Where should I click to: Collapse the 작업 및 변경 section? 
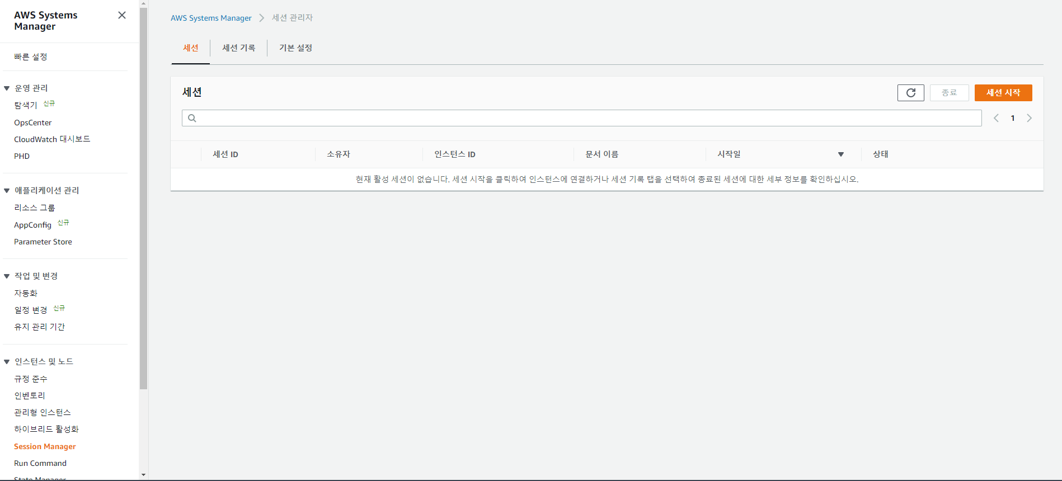coord(7,276)
